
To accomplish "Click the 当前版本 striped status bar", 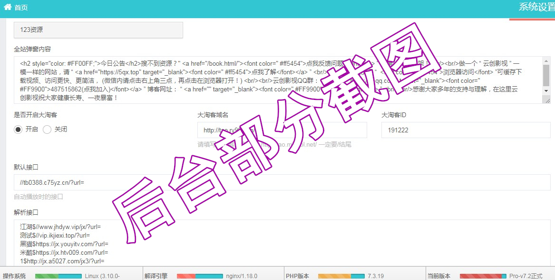I will coord(482,276).
